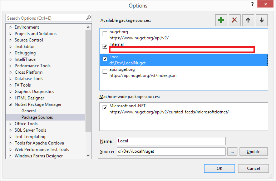This screenshot has height=181, width=276.
Task: Select the Local d:\Dev\LocalNuget entry
Action: tap(184, 60)
